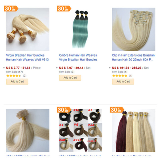Image resolution: width=160 pixels, height=160 pixels.
Task: Open the teal ombre hair weaves image
Action: tap(81, 29)
